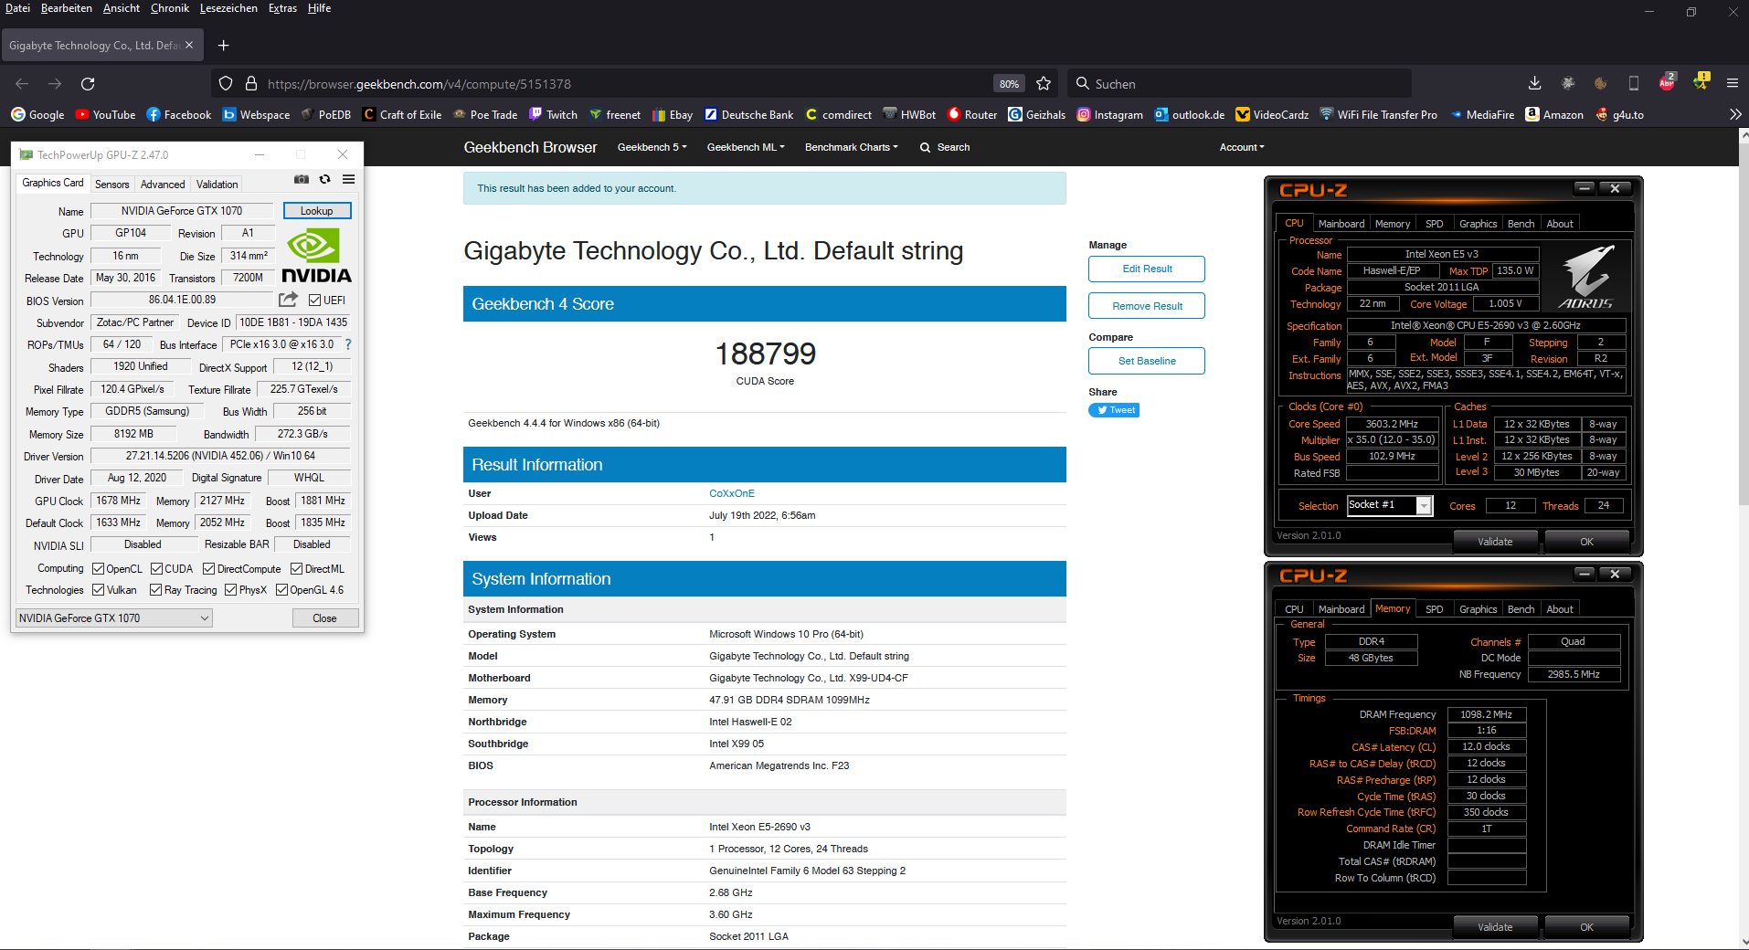Image resolution: width=1749 pixels, height=950 pixels.
Task: Open the CoXxOnE user profile link
Action: tap(732, 493)
